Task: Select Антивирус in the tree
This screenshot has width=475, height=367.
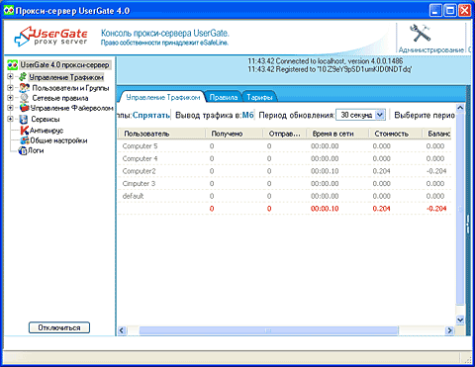Action: pyautogui.click(x=47, y=131)
